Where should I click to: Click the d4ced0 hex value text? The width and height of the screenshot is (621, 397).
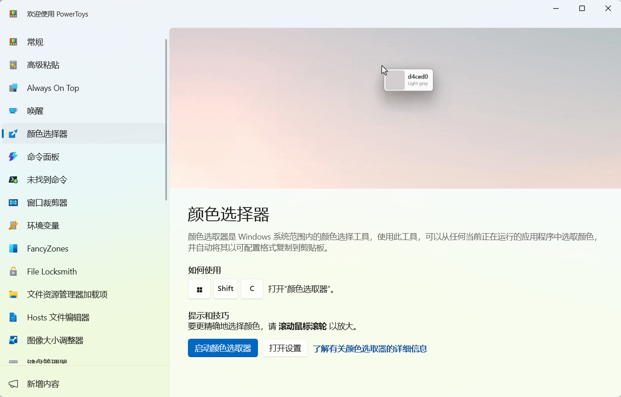click(x=418, y=77)
